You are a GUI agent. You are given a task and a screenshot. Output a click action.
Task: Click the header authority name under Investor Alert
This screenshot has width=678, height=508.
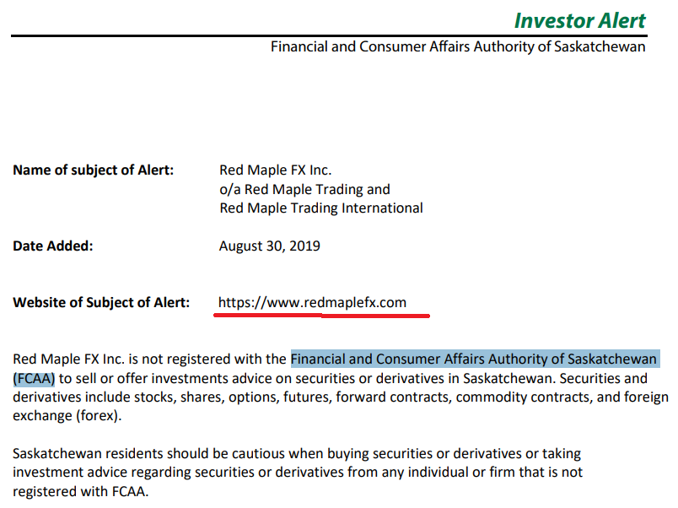458,46
